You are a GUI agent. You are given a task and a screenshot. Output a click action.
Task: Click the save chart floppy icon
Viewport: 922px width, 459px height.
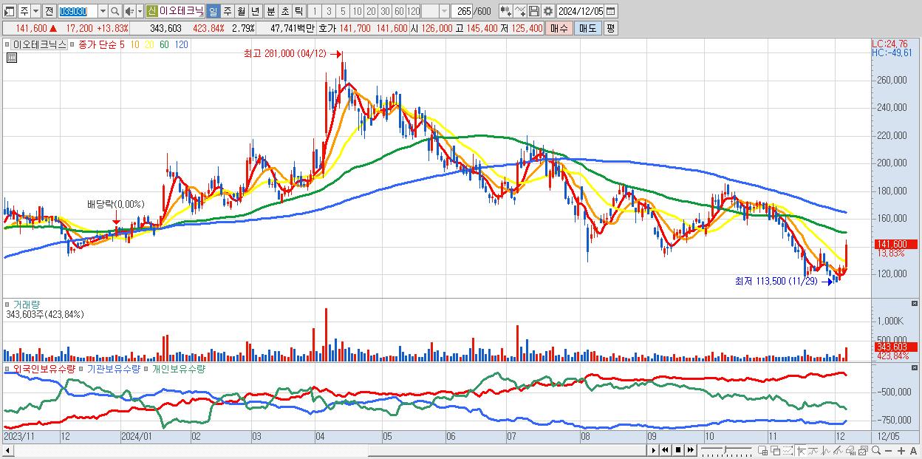point(533,11)
